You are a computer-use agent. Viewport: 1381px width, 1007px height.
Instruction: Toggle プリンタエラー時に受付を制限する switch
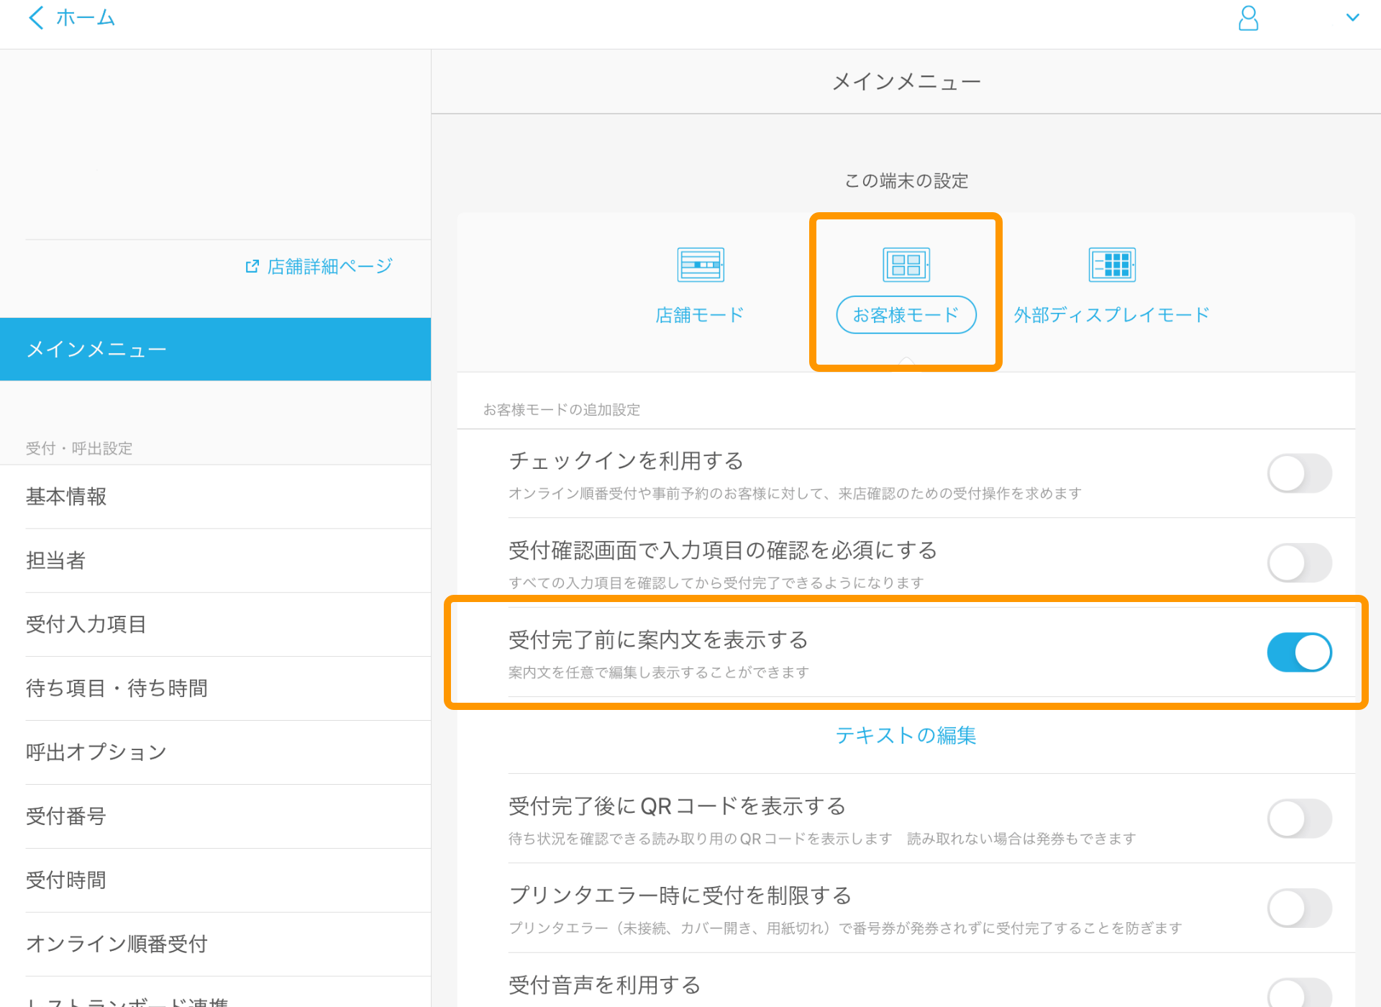[1298, 908]
